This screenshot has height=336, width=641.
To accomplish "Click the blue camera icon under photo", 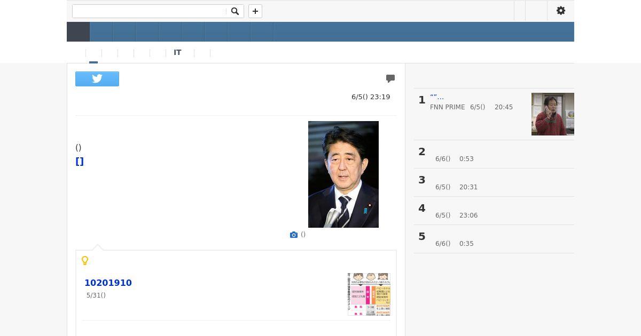I will 294,235.
